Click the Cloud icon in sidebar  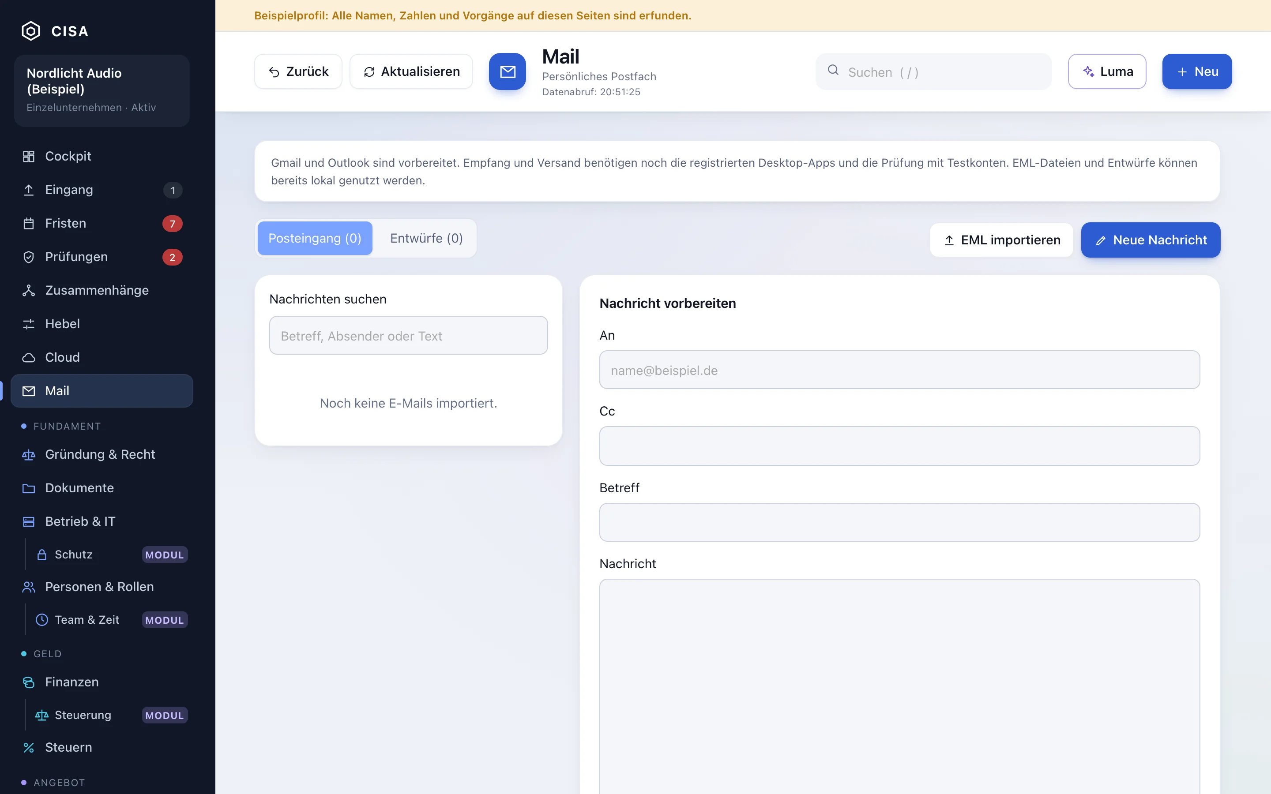[28, 358]
